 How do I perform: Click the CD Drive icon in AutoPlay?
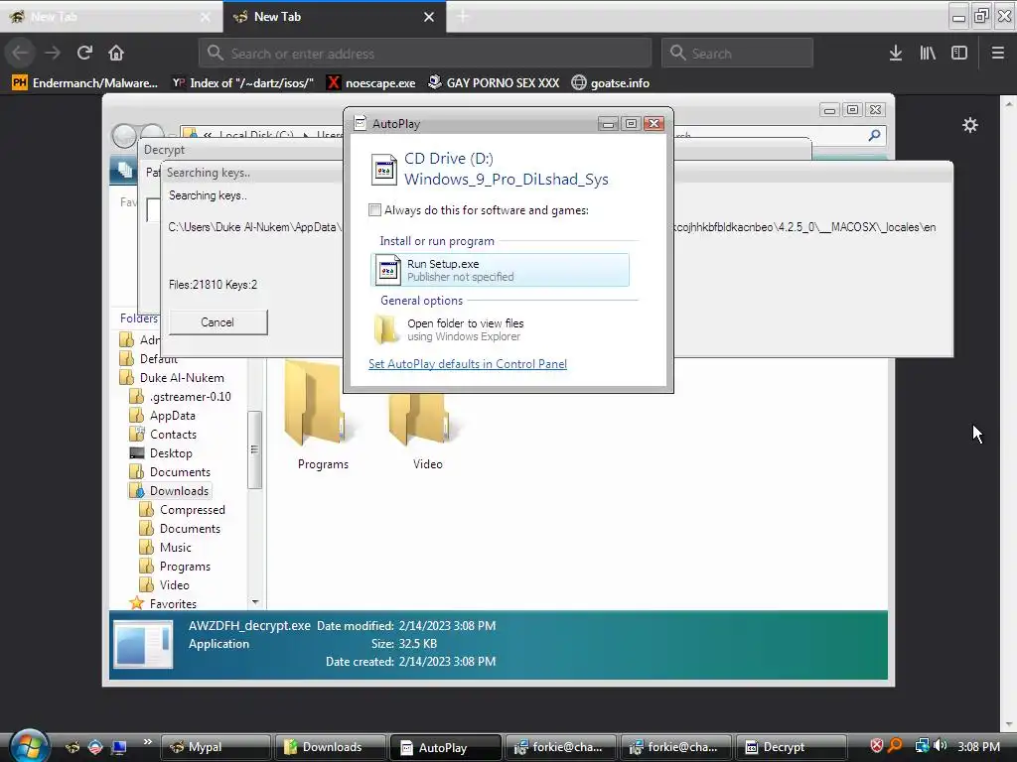click(x=384, y=169)
